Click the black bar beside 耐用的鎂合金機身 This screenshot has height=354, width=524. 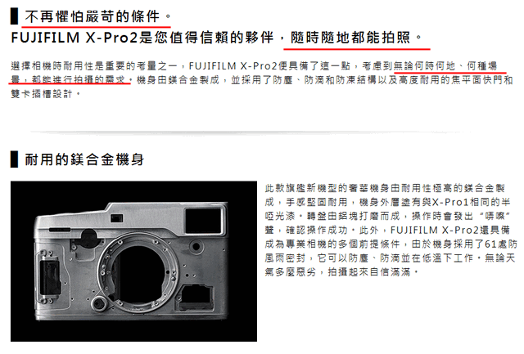pyautogui.click(x=14, y=159)
